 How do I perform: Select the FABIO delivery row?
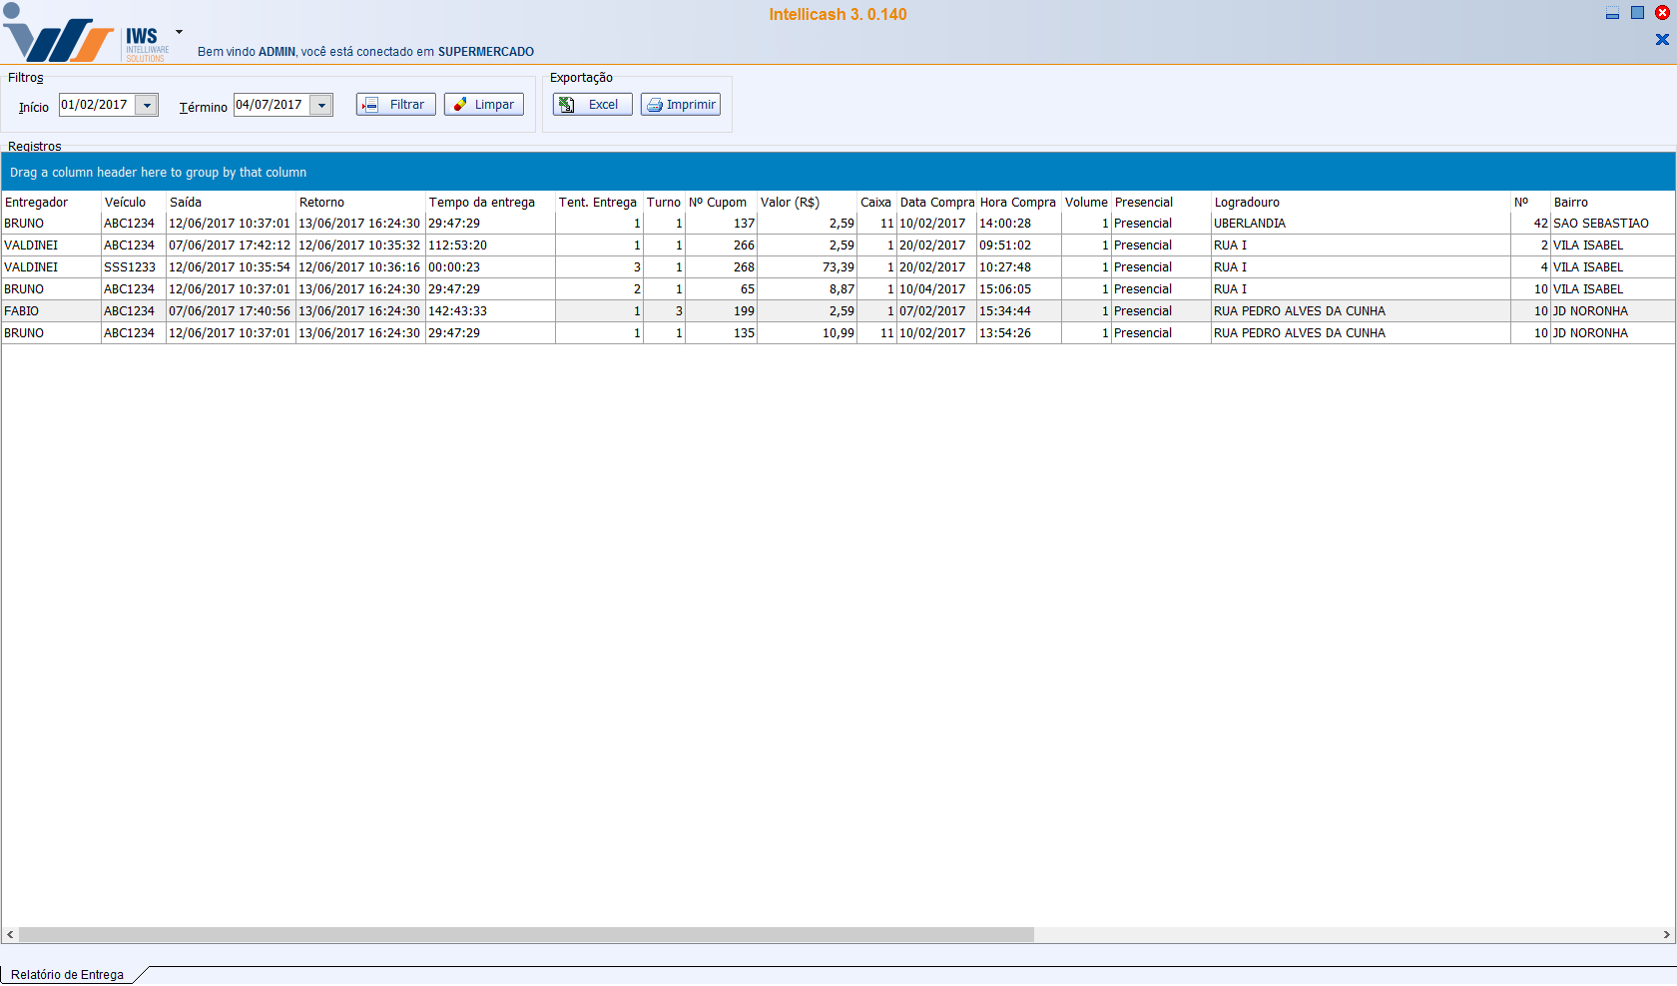click(x=22, y=311)
